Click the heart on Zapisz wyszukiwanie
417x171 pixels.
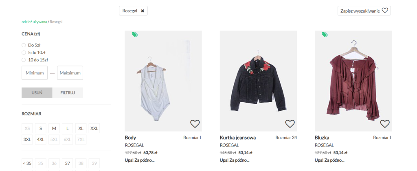coord(385,11)
